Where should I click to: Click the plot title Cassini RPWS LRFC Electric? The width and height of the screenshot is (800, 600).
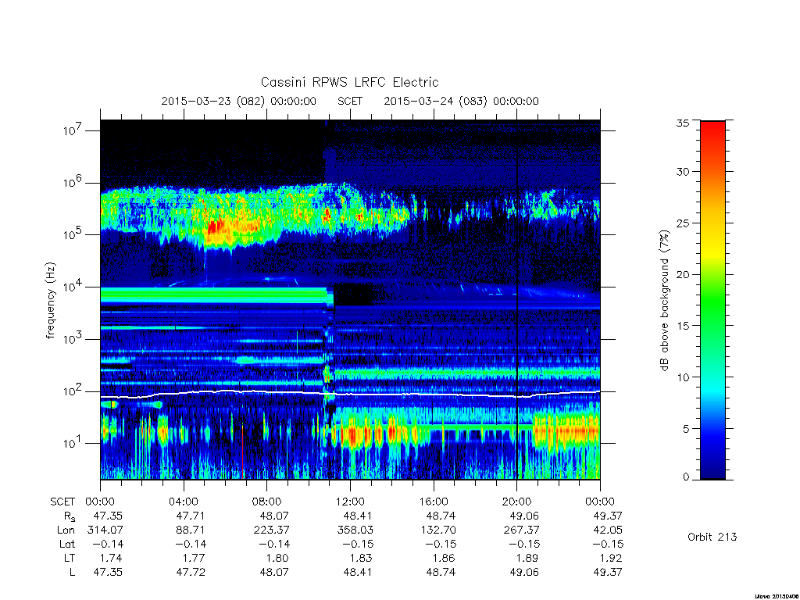(x=349, y=82)
